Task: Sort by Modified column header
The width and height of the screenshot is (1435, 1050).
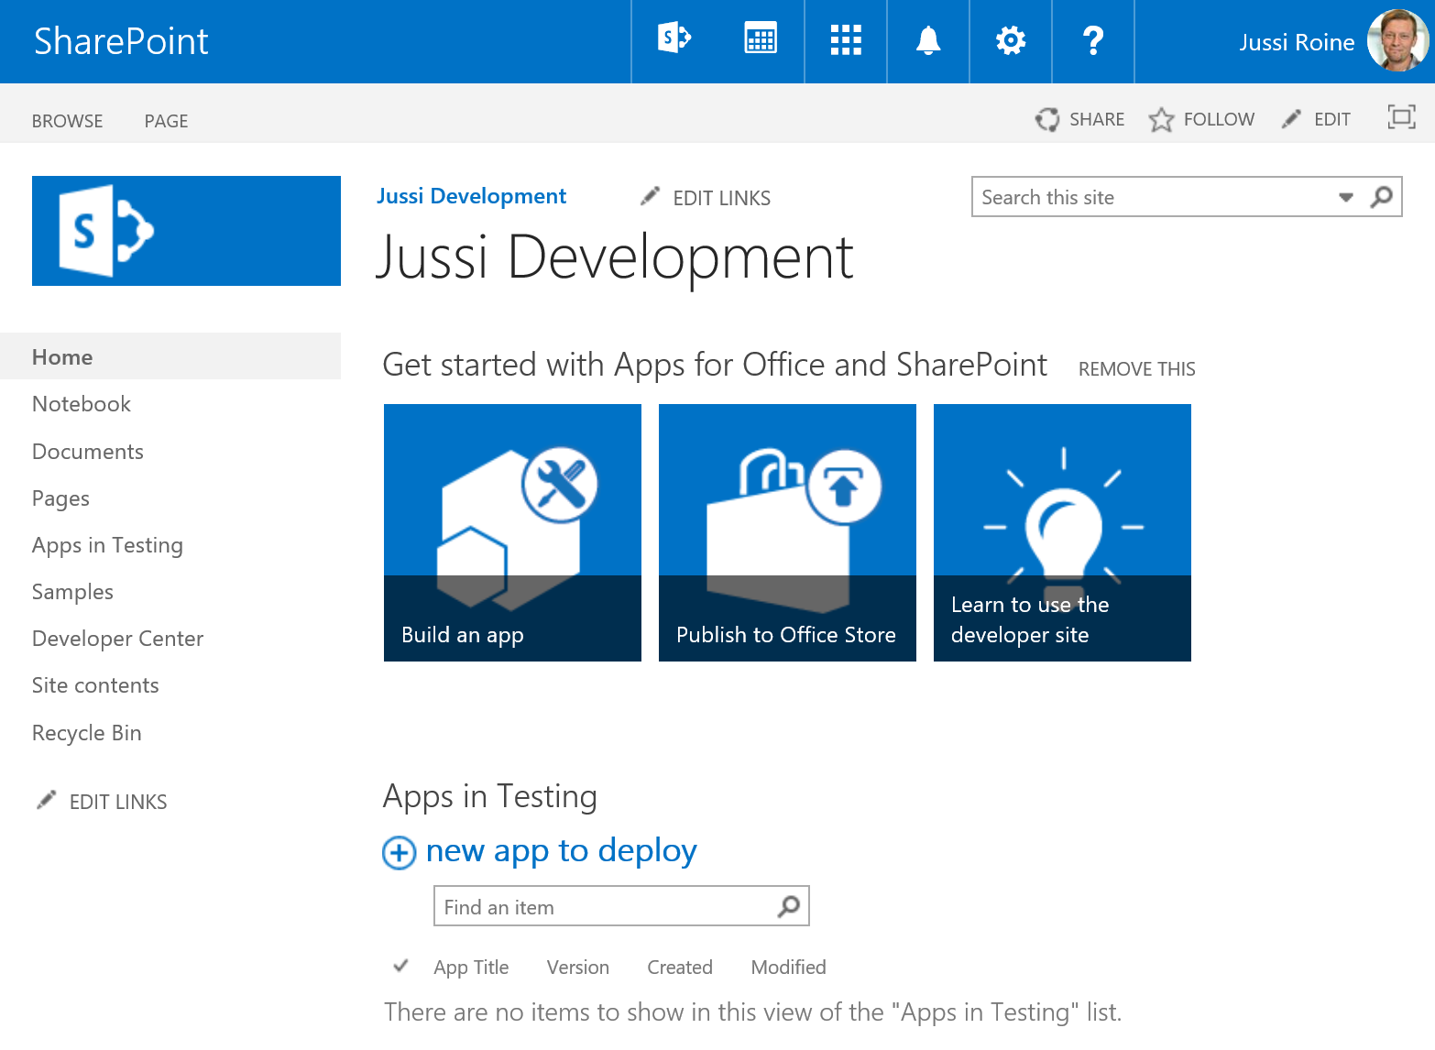Action: click(788, 967)
